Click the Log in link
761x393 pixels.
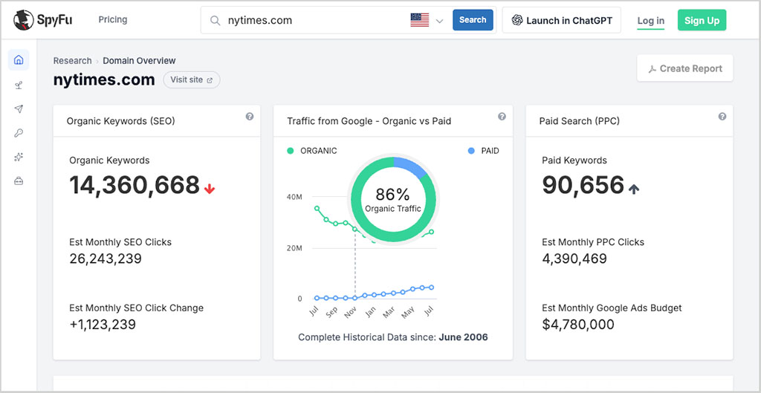[651, 20]
